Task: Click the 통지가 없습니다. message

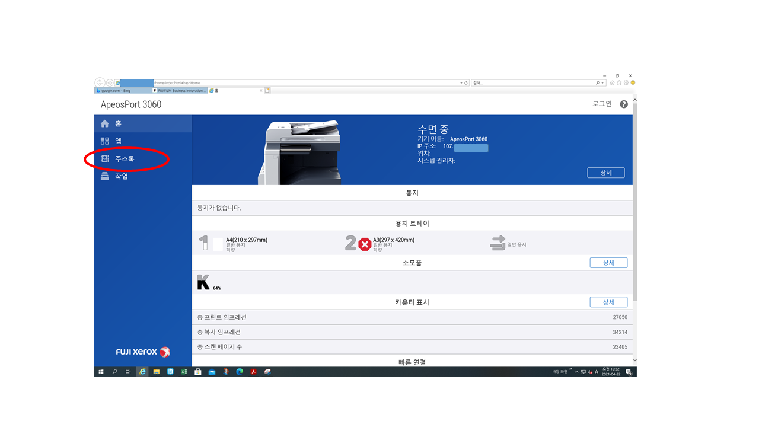Action: coord(219,208)
